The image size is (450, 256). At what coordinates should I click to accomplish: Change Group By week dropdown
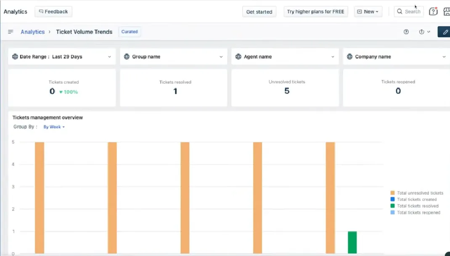point(54,127)
